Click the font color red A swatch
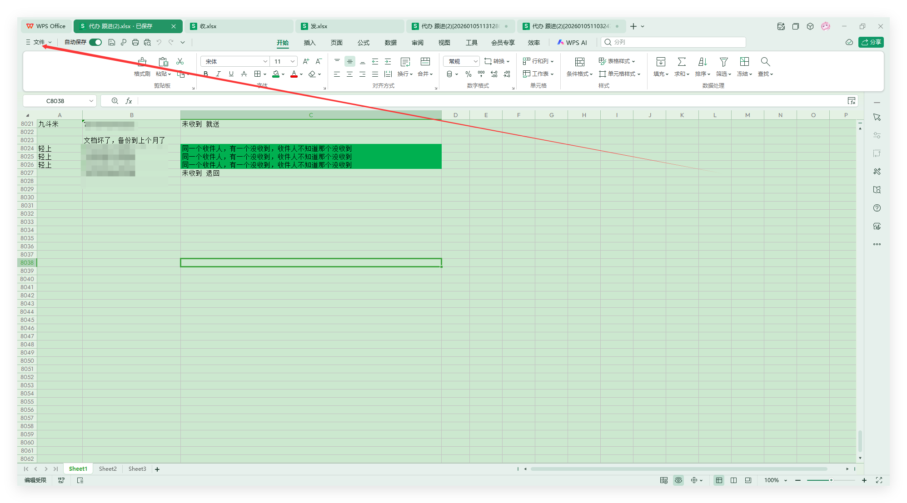The width and height of the screenshot is (907, 503). click(x=294, y=74)
